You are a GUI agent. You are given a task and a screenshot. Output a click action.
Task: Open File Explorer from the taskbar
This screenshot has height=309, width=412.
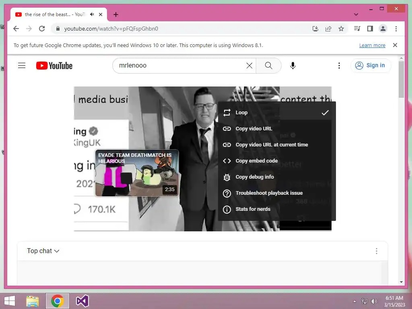pyautogui.click(x=32, y=301)
